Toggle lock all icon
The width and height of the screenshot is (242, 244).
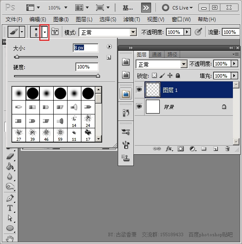pos(177,75)
